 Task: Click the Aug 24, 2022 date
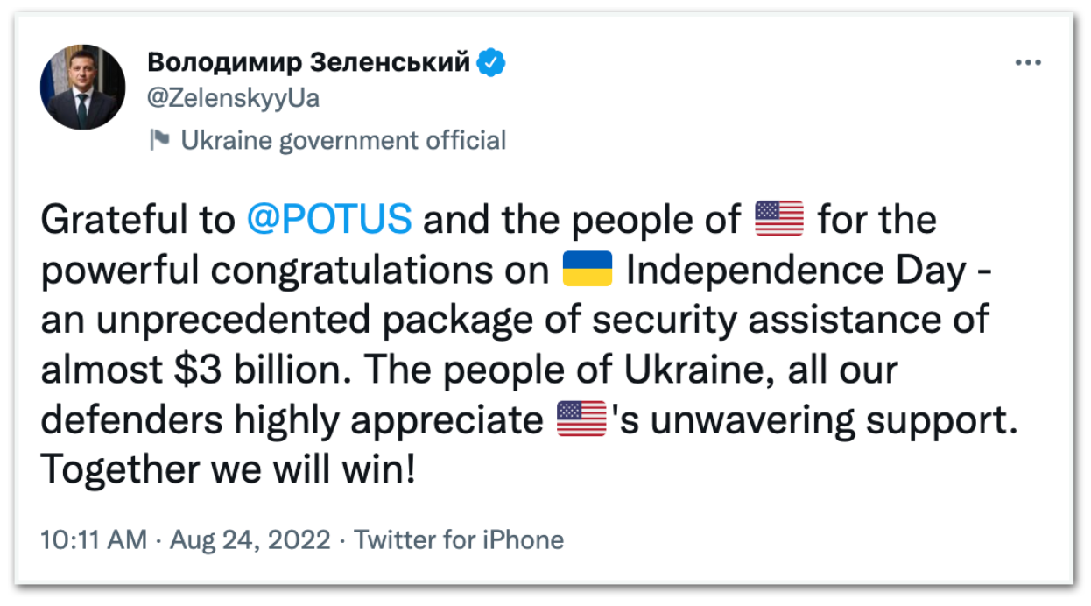coord(250,539)
